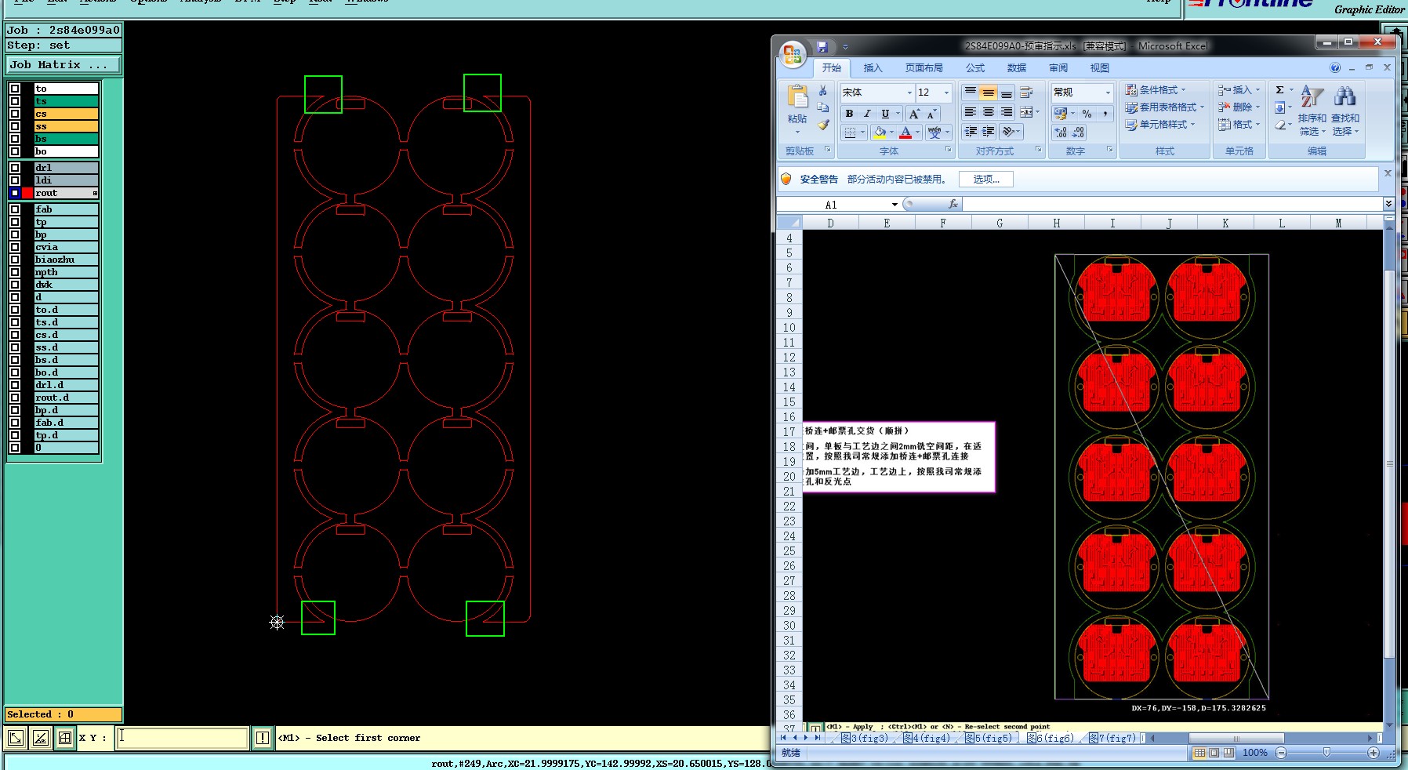
Task: Click the insert function fx icon
Action: pyautogui.click(x=953, y=204)
